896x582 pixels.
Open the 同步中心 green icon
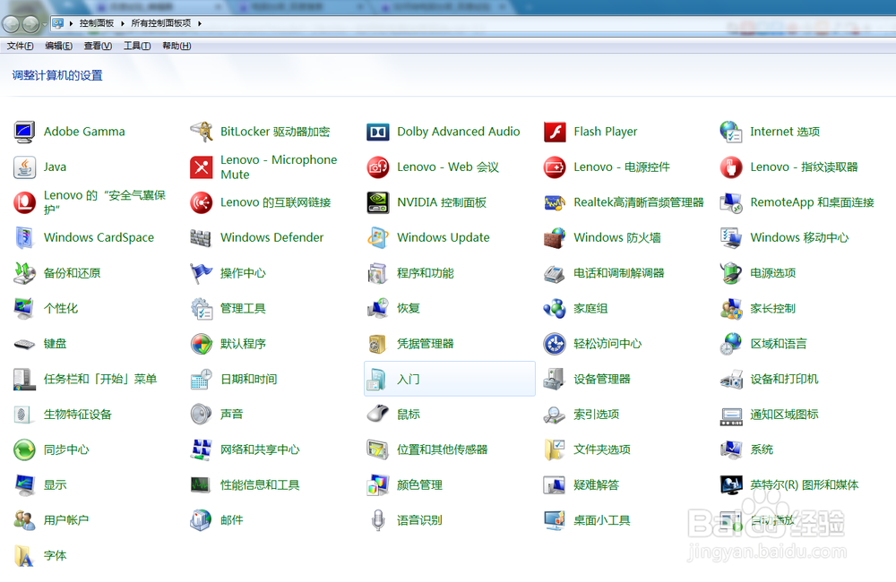(x=24, y=449)
